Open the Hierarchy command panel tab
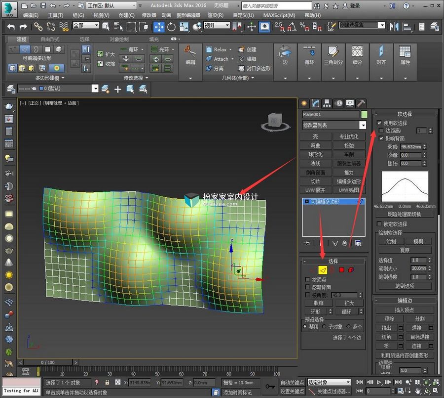Image resolution: width=444 pixels, height=398 pixels. coord(327,103)
